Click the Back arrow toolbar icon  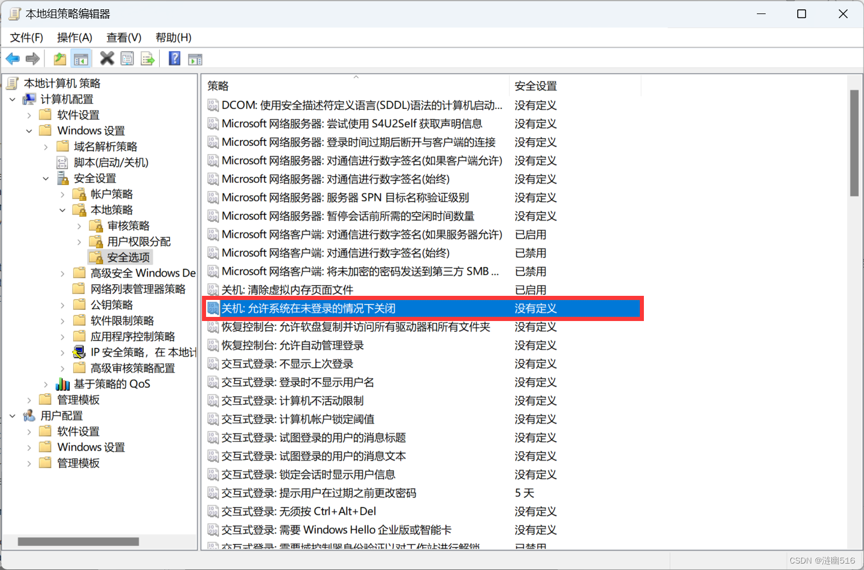coord(12,59)
